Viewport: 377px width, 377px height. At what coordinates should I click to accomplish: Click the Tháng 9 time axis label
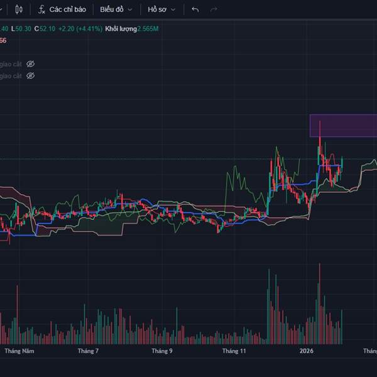point(162,351)
